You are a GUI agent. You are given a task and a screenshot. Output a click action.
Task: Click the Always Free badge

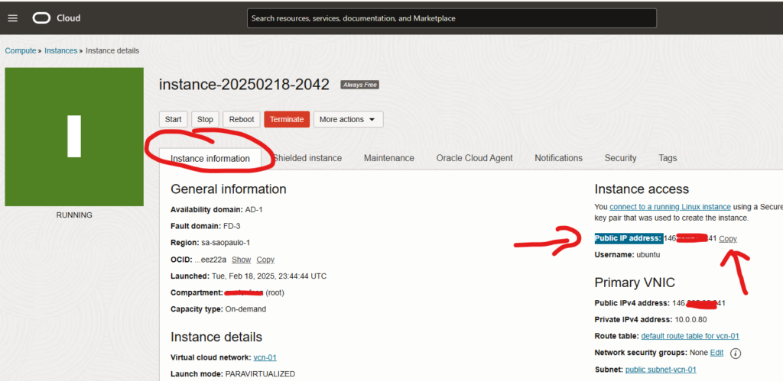359,85
